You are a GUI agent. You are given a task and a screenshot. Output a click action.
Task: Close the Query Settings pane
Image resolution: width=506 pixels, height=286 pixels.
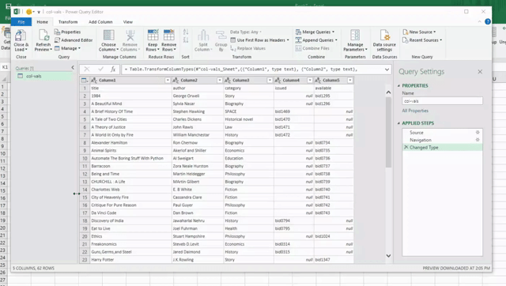(x=480, y=72)
